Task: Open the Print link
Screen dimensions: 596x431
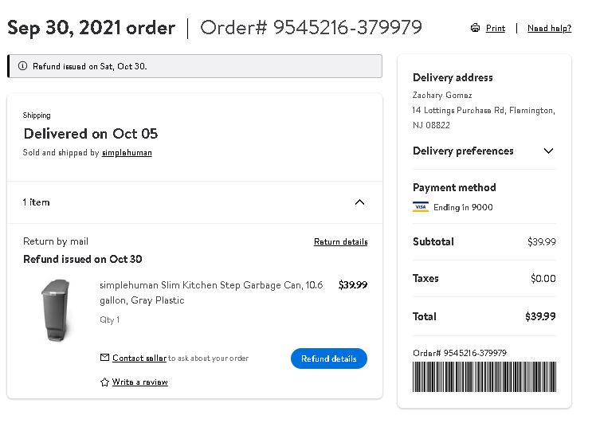Action: (496, 28)
